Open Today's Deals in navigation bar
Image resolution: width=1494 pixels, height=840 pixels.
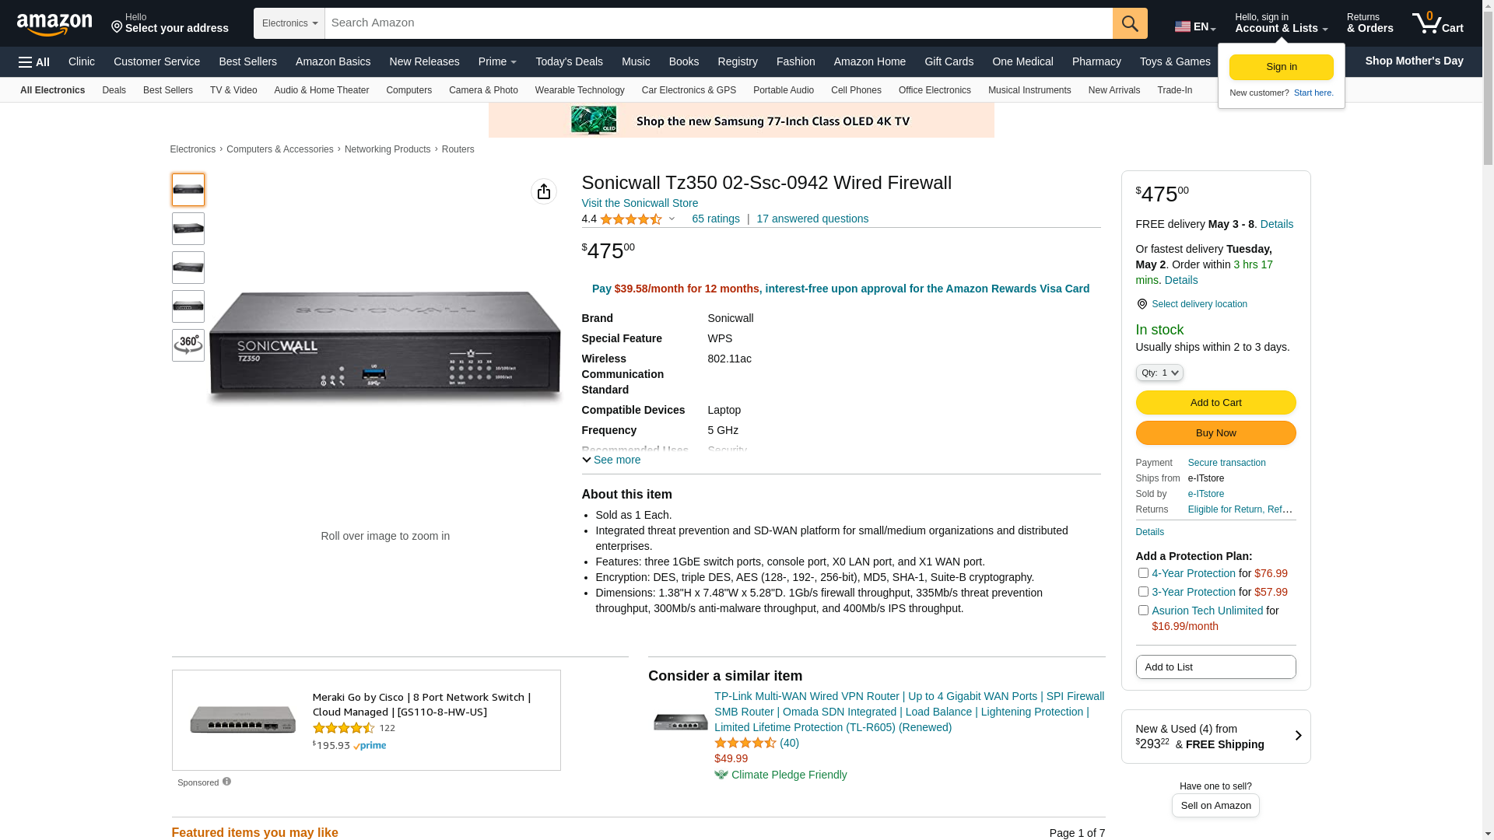[569, 61]
